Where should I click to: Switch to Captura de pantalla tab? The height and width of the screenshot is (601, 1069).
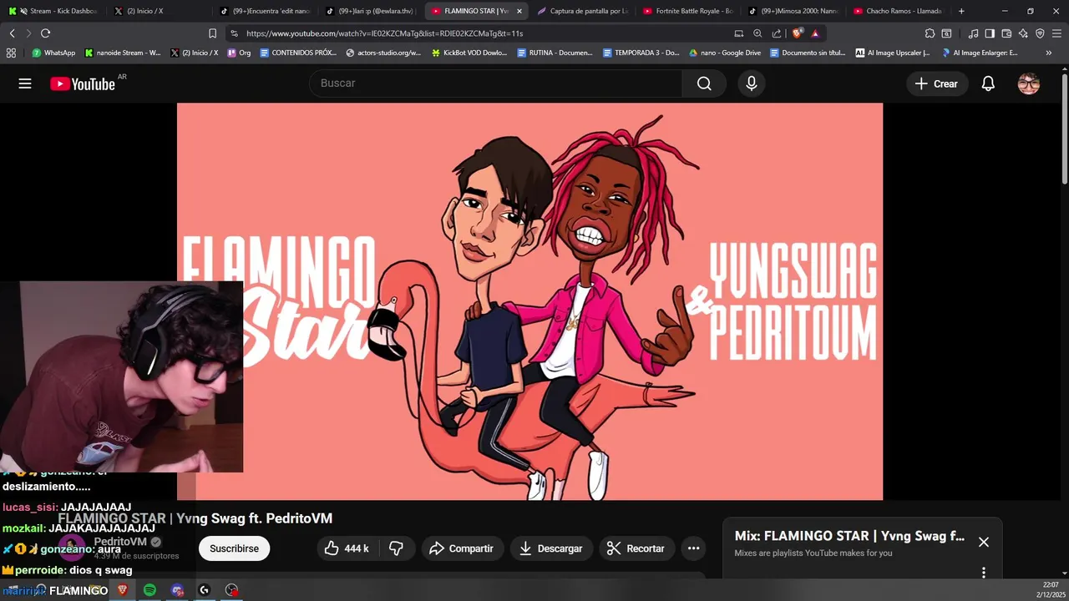pyautogui.click(x=582, y=11)
